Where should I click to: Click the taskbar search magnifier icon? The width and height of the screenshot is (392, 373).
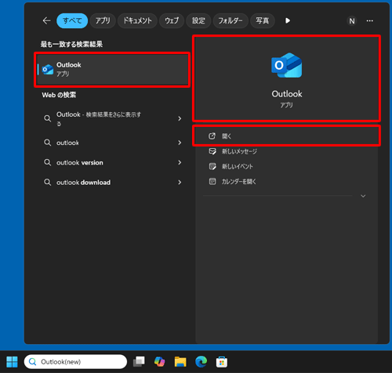[33, 362]
